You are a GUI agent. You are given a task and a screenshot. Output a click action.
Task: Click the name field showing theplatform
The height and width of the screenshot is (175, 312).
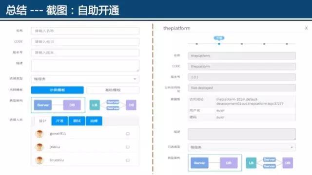coord(242,56)
